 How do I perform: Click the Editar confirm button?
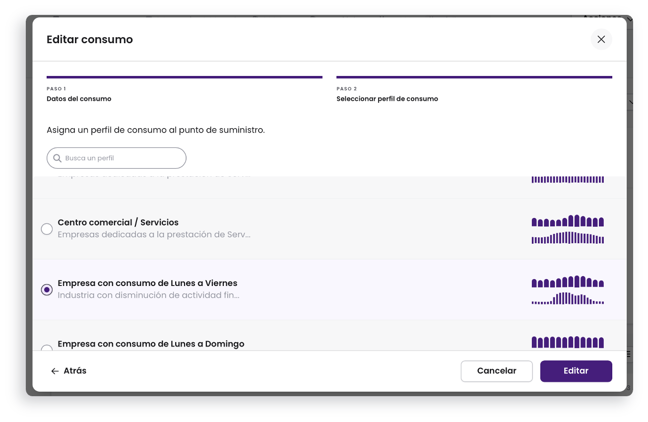point(576,371)
